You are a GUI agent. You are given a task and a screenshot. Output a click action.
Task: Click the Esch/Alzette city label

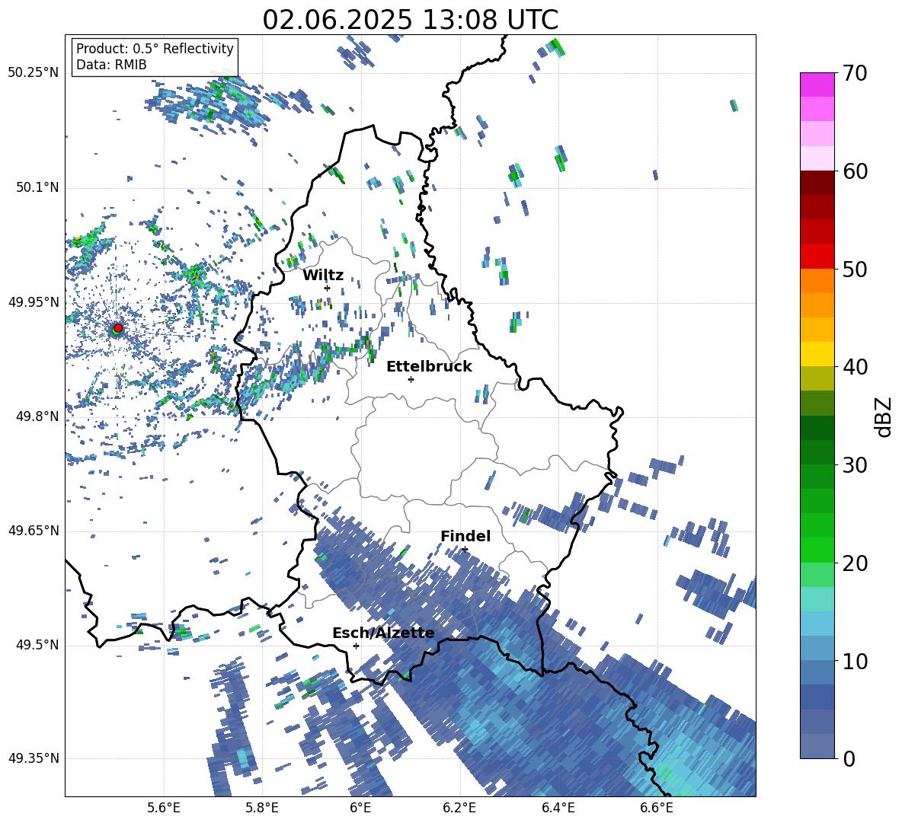point(383,633)
